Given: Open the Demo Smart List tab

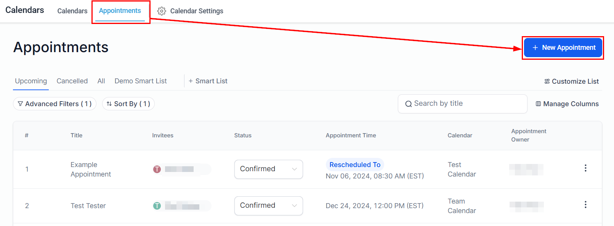Looking at the screenshot, I should coord(141,81).
